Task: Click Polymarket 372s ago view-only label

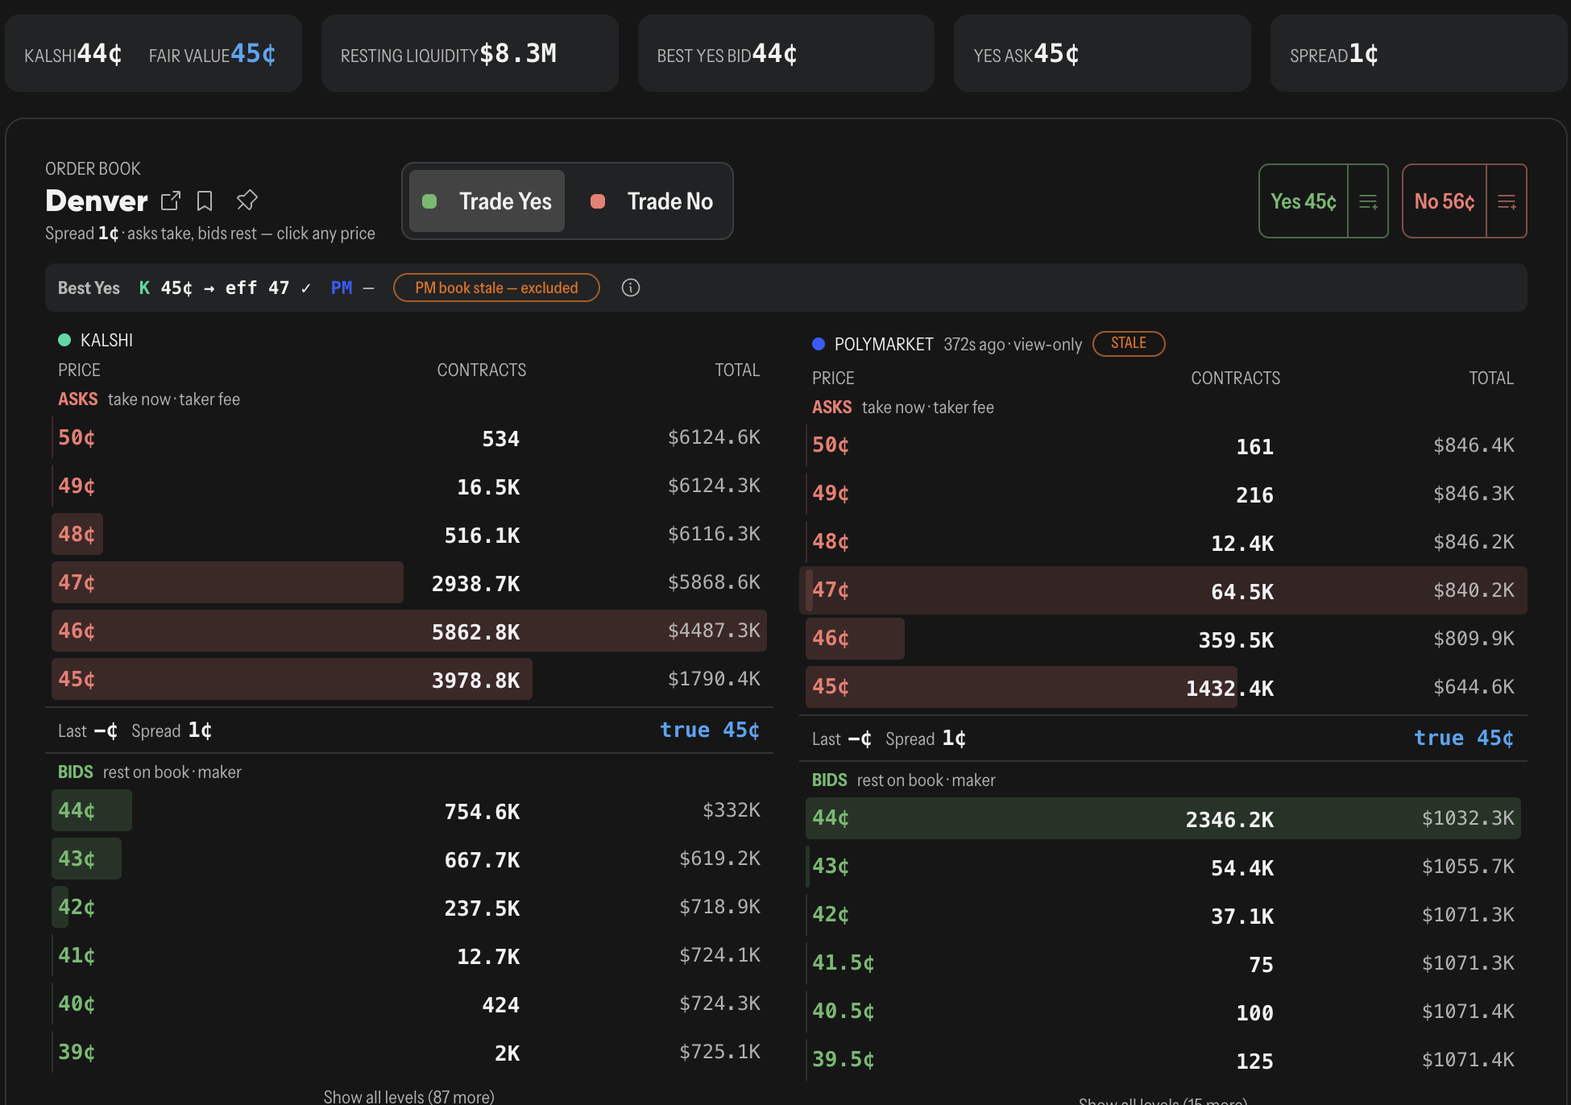Action: [1013, 345]
